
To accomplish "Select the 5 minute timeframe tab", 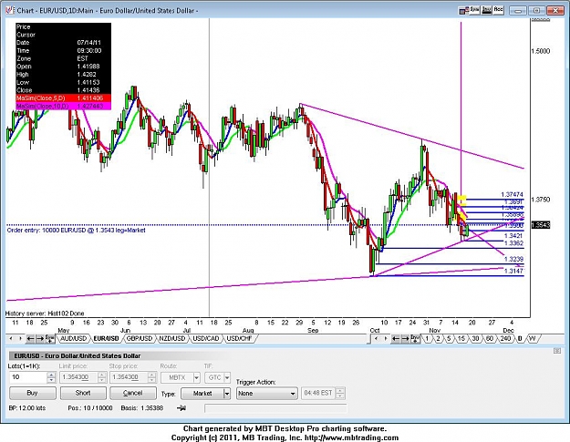I will [x=449, y=339].
